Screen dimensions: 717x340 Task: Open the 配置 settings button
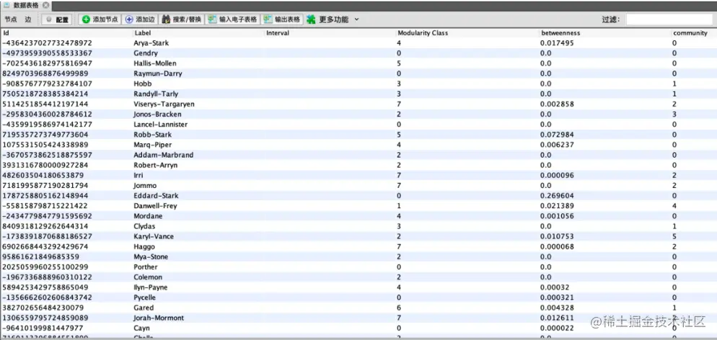(x=57, y=19)
